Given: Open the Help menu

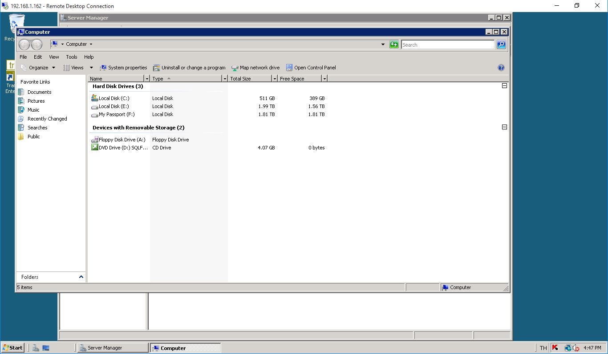Looking at the screenshot, I should click(89, 57).
